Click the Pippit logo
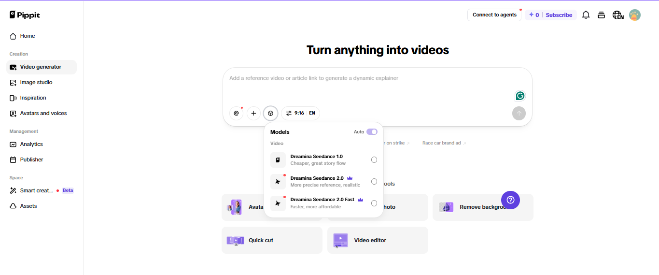This screenshot has height=275, width=659. pyautogui.click(x=25, y=15)
